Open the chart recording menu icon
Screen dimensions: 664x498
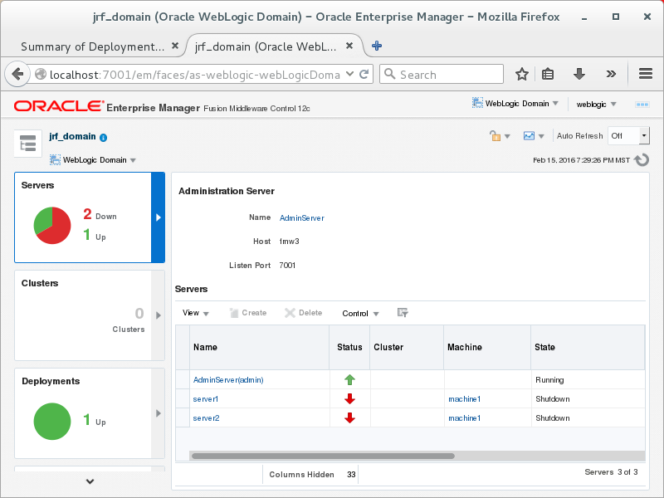click(534, 136)
